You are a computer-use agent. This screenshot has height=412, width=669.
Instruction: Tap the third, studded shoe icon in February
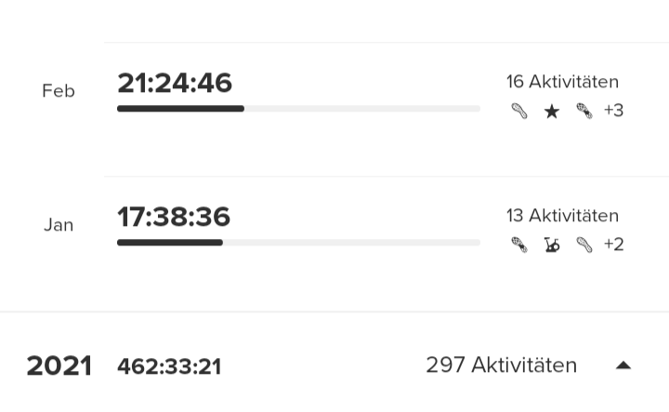pyautogui.click(x=584, y=112)
